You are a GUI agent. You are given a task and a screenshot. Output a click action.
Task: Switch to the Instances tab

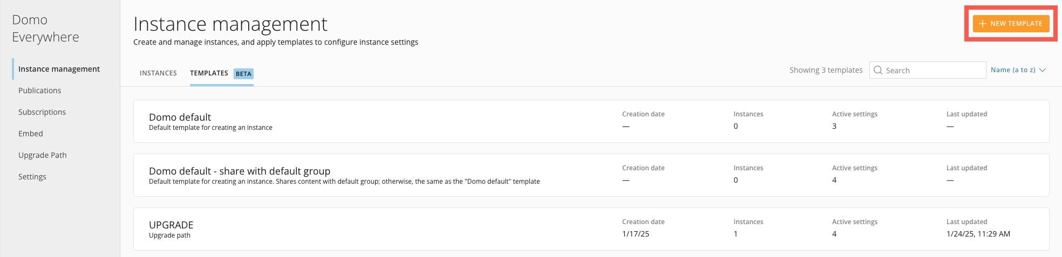[x=158, y=73]
